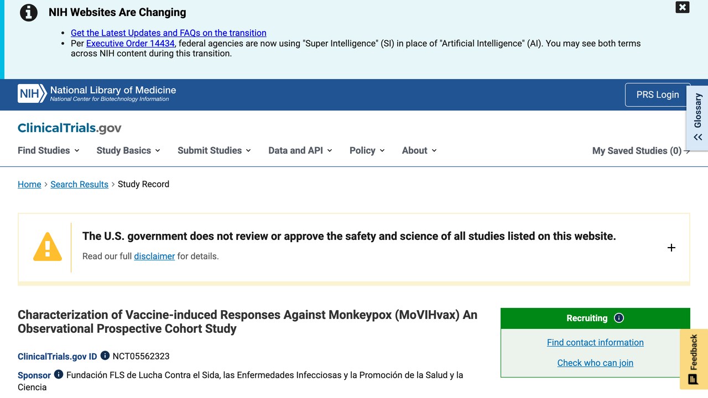Expand the Glossary side panel

point(697,118)
